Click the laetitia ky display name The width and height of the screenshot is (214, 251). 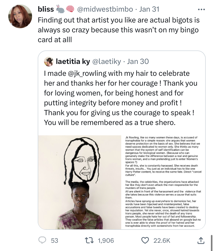pyautogui.click(x=73, y=62)
